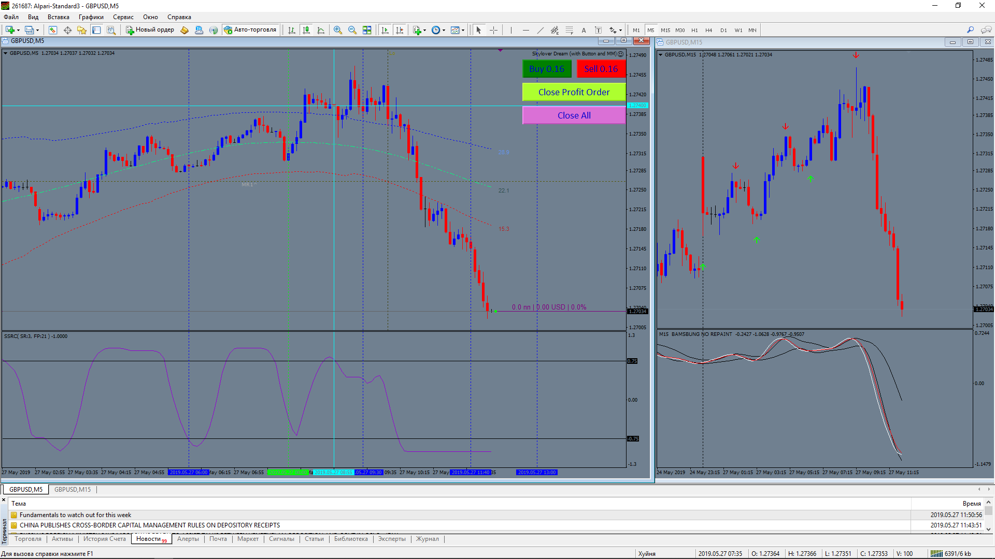The height and width of the screenshot is (559, 995).
Task: Switch chart to H1 timeframe
Action: point(694,30)
